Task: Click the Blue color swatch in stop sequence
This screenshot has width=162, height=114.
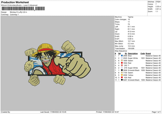Action: [122, 56]
